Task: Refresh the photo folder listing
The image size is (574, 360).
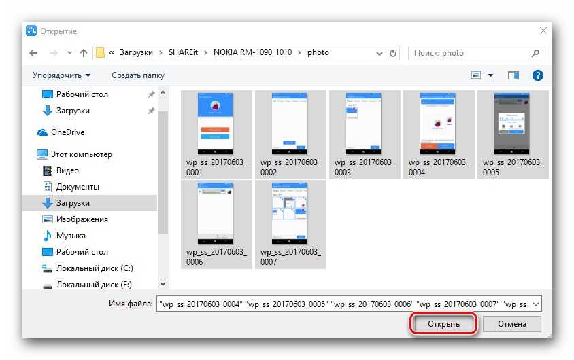Action: coord(392,52)
